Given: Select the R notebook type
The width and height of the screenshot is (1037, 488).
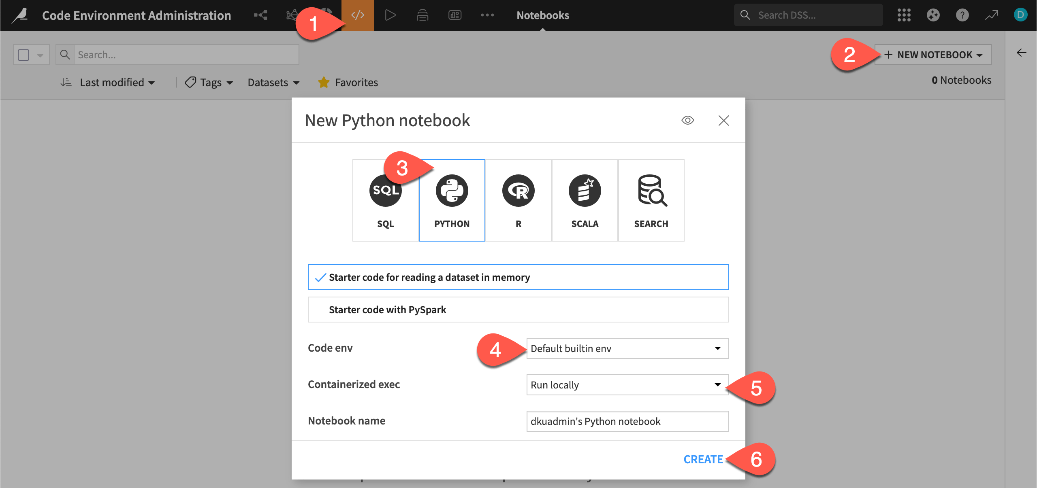Looking at the screenshot, I should [518, 200].
